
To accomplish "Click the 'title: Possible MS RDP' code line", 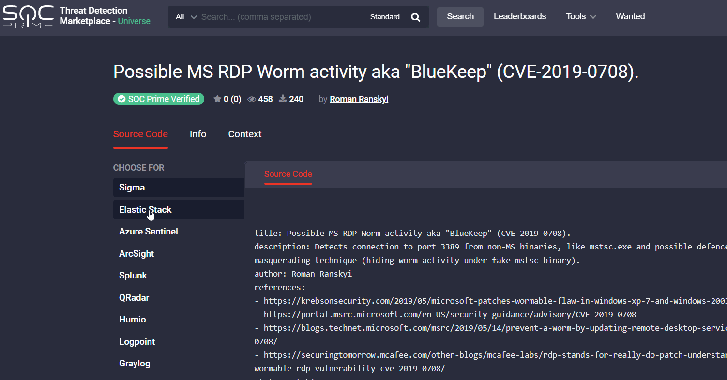I will point(413,233).
